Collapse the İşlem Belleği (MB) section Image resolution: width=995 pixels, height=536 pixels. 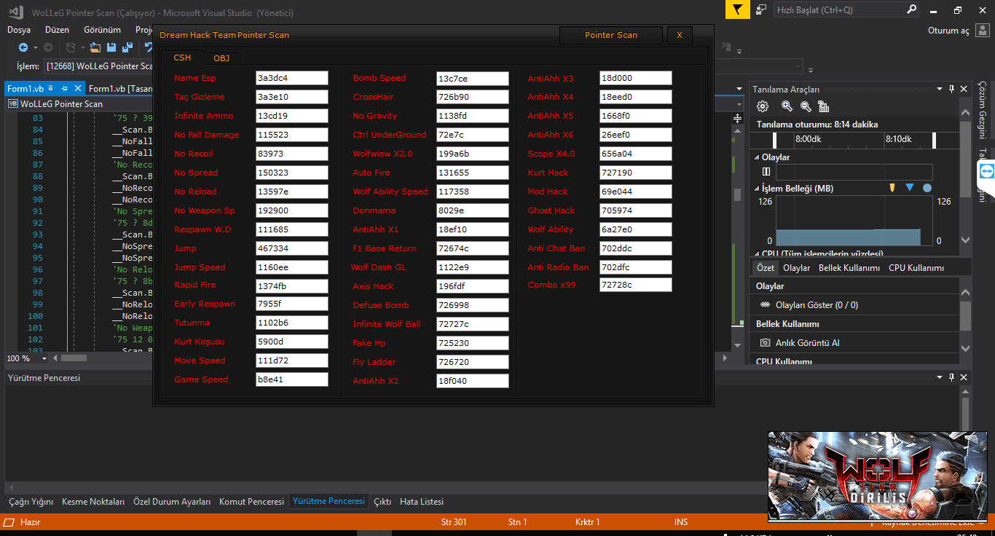point(756,189)
